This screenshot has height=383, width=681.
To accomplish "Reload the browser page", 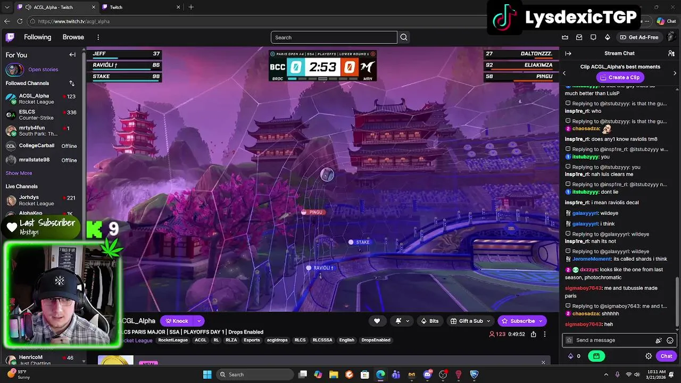I will coord(20,21).
